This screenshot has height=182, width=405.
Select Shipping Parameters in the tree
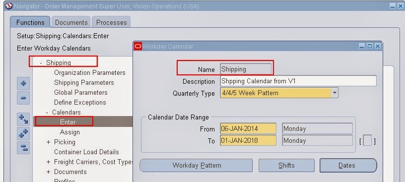[x=84, y=83]
